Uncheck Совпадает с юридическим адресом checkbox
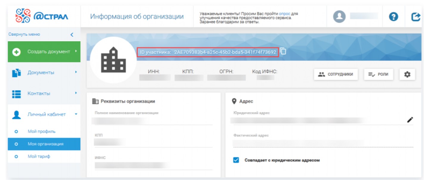Screen dimensions: 430x180 236,160
